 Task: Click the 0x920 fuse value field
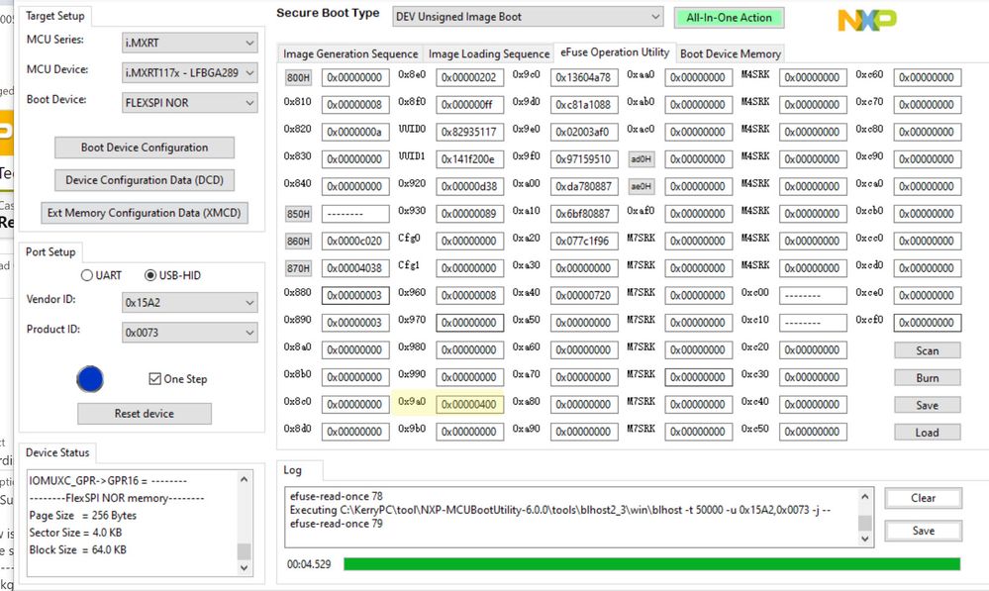click(x=469, y=186)
